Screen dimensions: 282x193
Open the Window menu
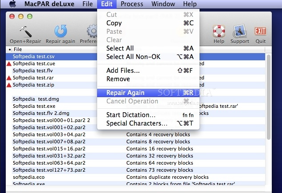pyautogui.click(x=163, y=4)
